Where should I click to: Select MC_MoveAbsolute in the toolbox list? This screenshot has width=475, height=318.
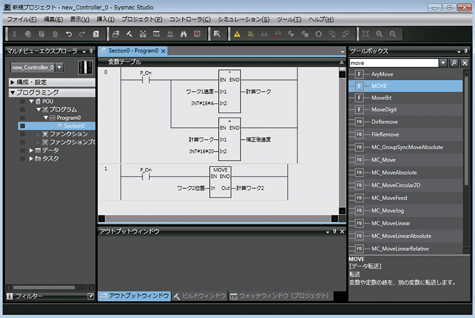click(x=405, y=172)
